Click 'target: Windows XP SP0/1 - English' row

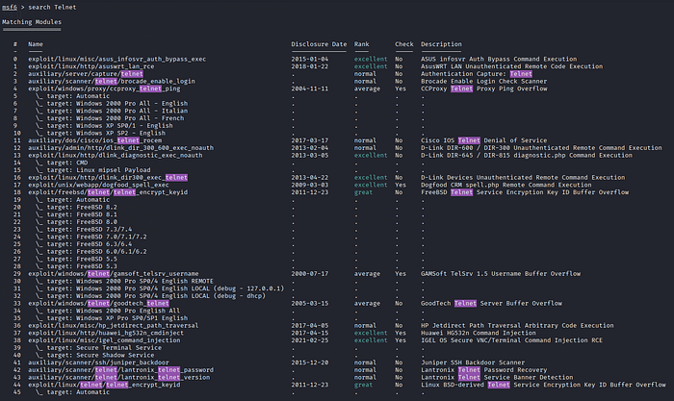pyautogui.click(x=104, y=126)
